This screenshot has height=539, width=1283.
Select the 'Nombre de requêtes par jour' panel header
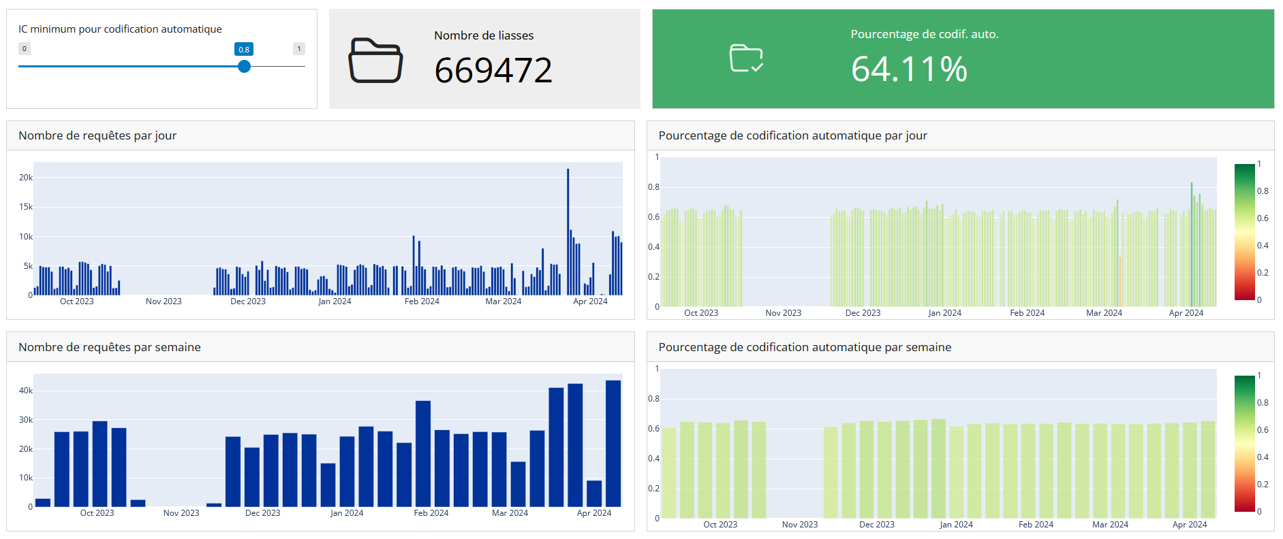[x=97, y=135]
